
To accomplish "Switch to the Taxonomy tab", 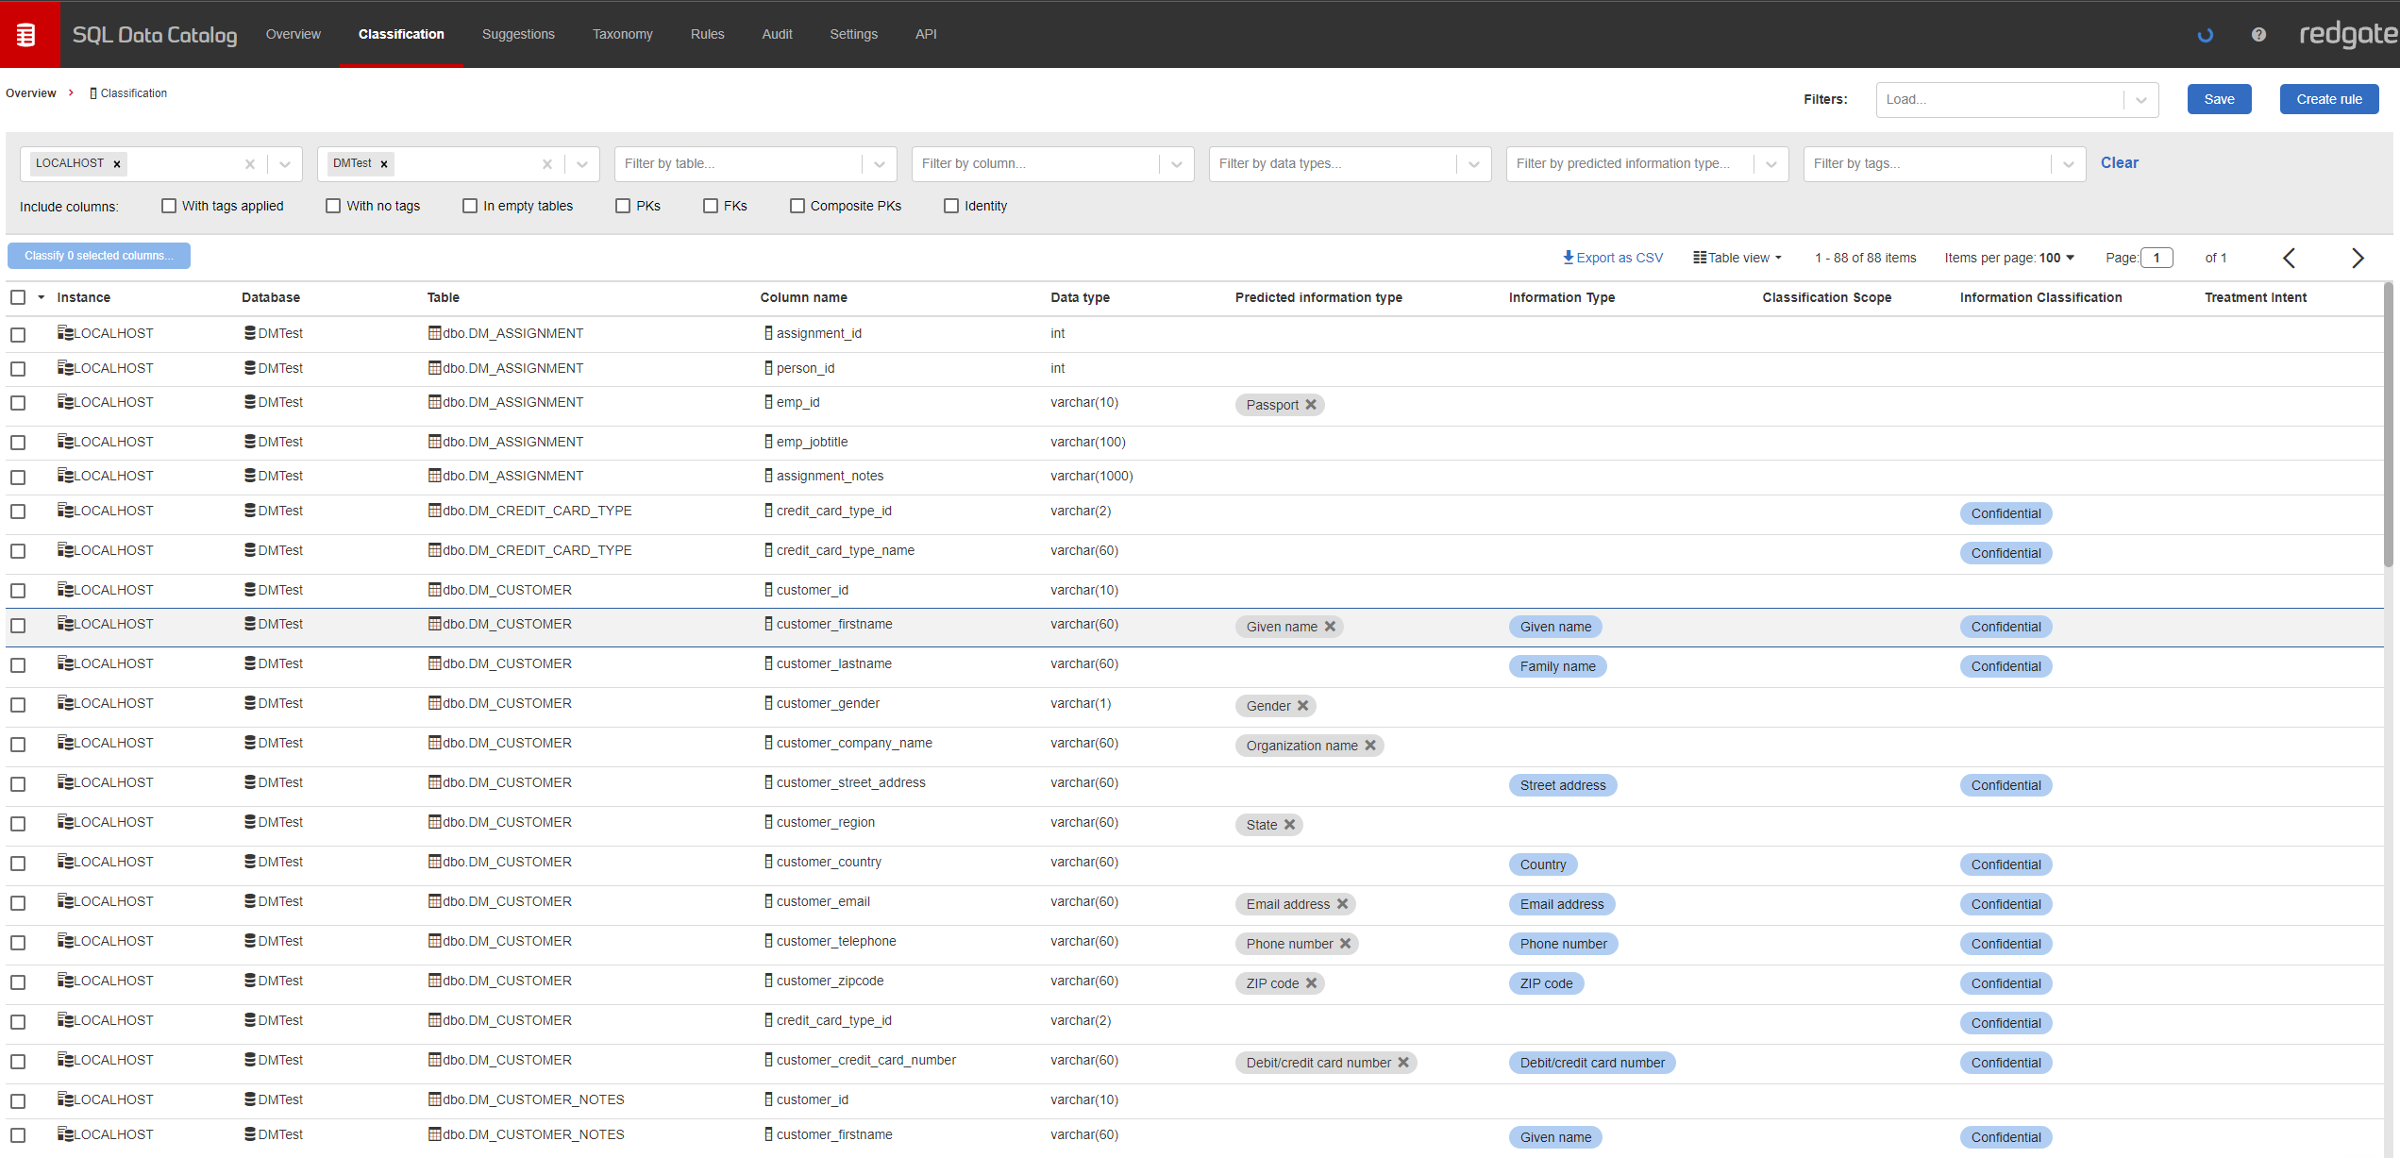I will coord(622,34).
